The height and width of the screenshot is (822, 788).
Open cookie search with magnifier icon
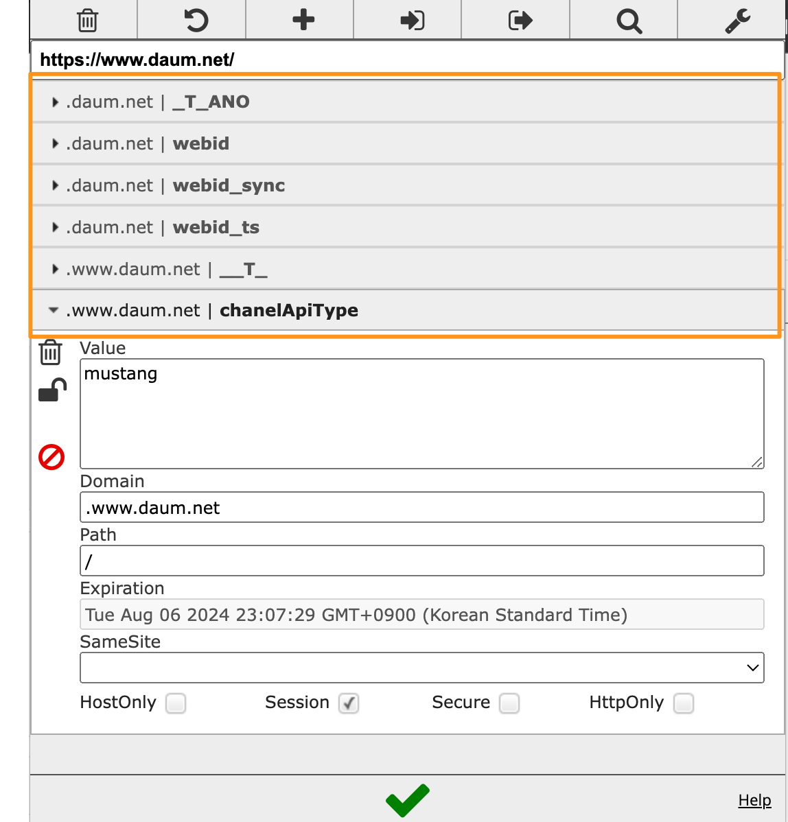point(628,21)
